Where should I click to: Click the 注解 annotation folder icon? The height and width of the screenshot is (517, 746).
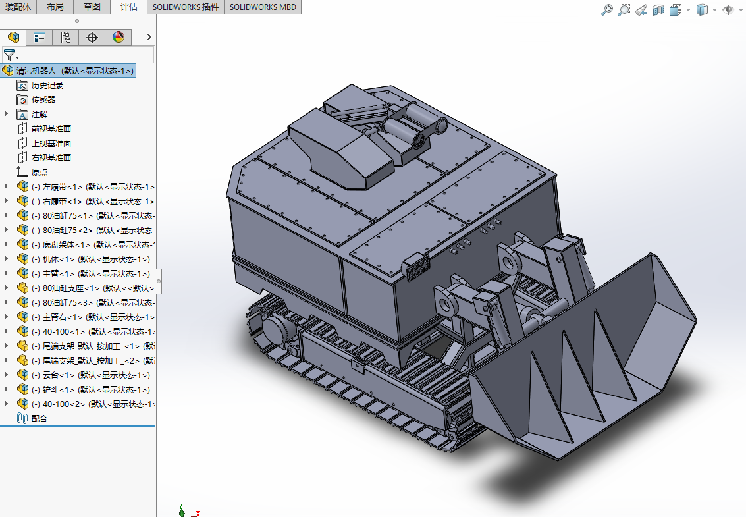pyautogui.click(x=22, y=115)
